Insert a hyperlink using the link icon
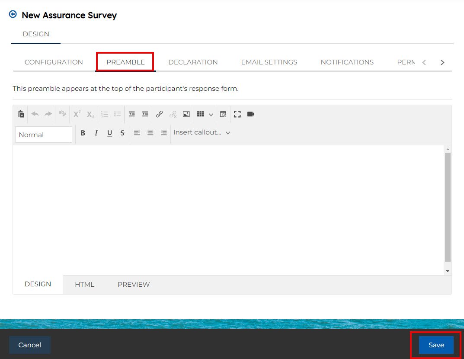Image resolution: width=464 pixels, height=359 pixels. pos(159,114)
